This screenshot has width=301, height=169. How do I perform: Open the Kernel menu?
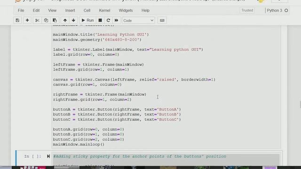[x=104, y=10]
